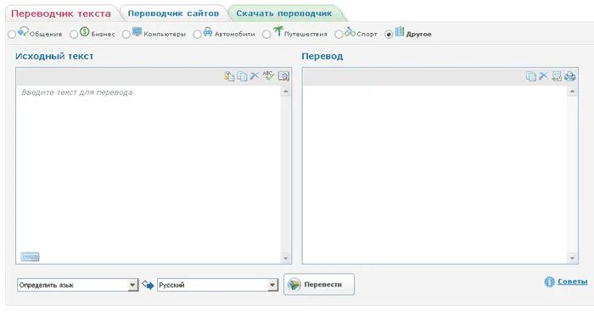Click the dollar icon for Бизнес
The width and height of the screenshot is (594, 312).
click(85, 31)
